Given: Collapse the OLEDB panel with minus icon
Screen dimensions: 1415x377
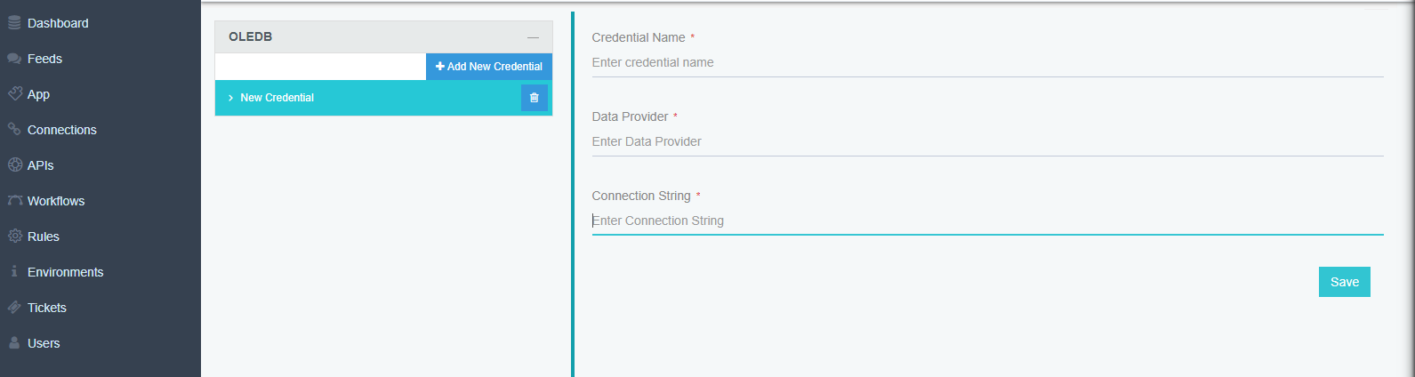Looking at the screenshot, I should (533, 37).
